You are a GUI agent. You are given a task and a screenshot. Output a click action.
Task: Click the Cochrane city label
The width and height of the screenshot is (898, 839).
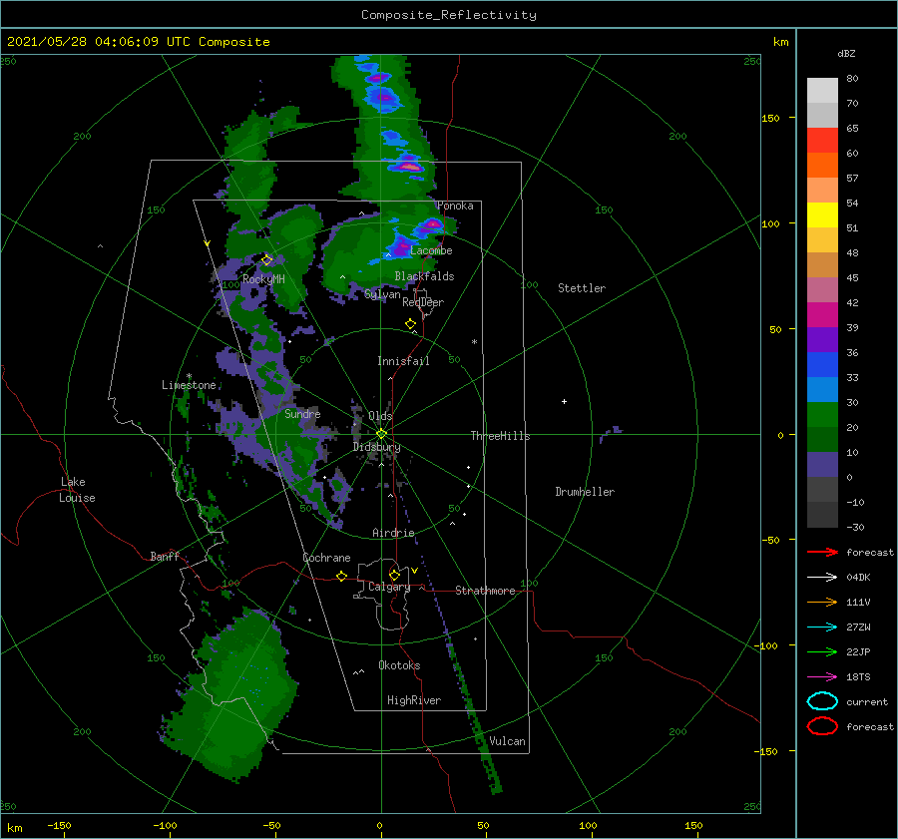tap(326, 558)
